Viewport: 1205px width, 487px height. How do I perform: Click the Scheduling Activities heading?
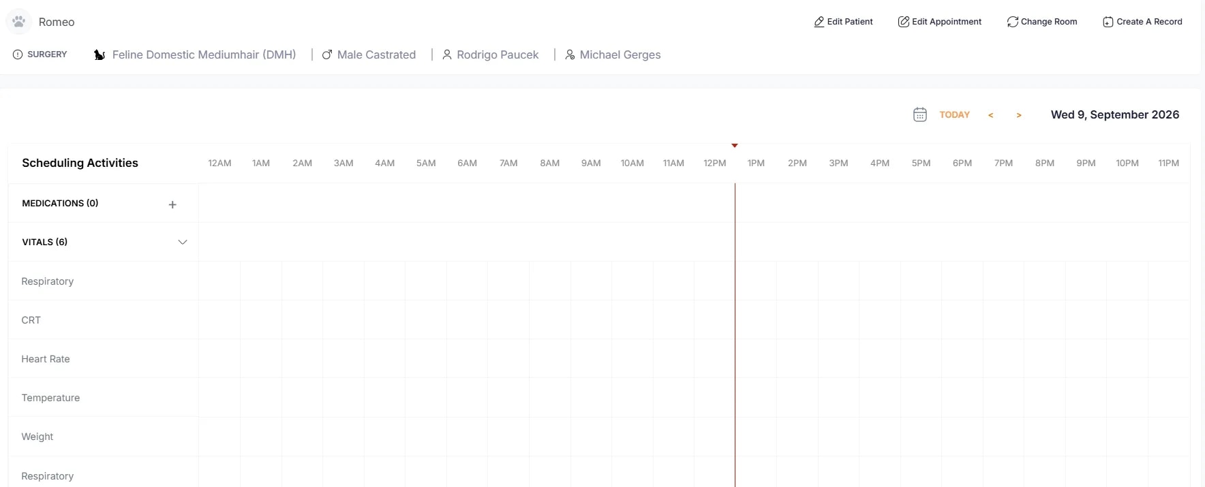[80, 163]
